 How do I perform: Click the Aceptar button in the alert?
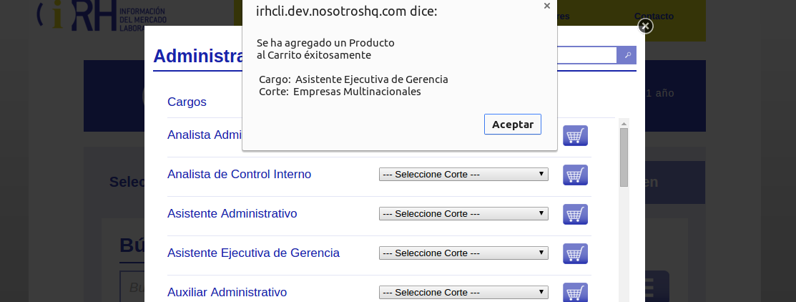point(513,125)
